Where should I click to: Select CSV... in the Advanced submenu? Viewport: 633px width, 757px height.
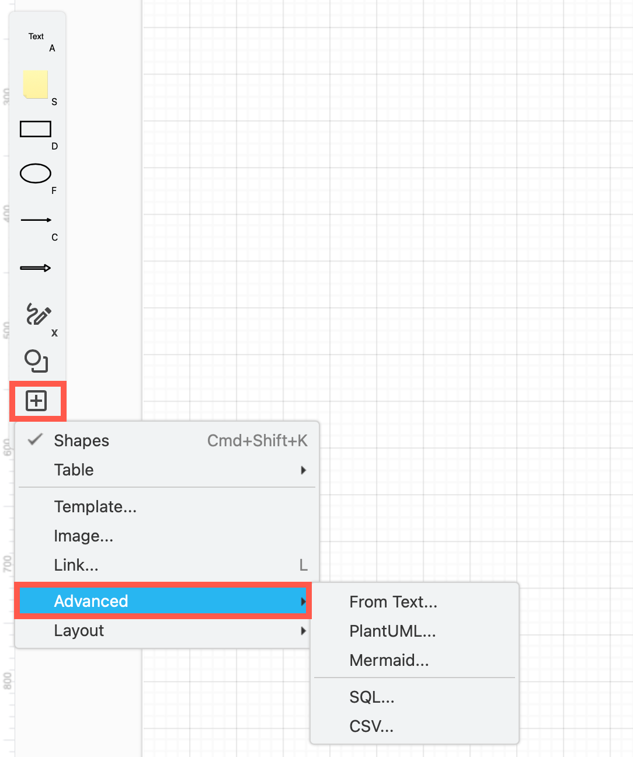(372, 726)
